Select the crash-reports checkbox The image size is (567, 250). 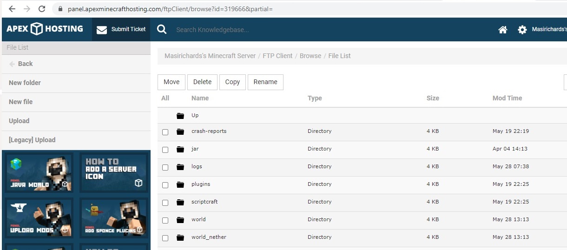point(165,132)
